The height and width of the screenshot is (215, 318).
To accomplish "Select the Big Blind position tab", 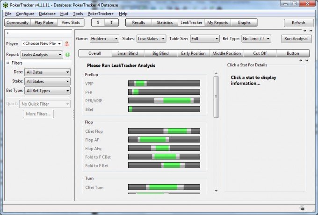I will (x=161, y=53).
